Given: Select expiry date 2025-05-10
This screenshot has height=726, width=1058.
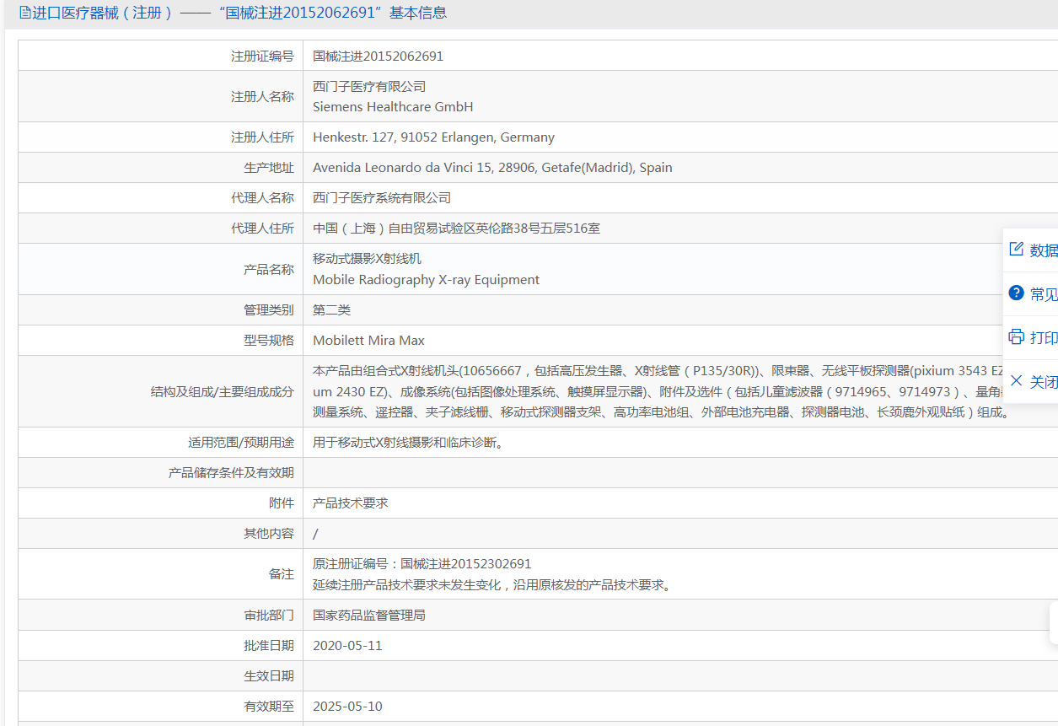Looking at the screenshot, I should [347, 707].
